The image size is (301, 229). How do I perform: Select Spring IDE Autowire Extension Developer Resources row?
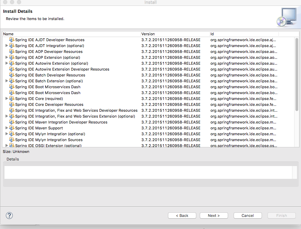[148, 69]
